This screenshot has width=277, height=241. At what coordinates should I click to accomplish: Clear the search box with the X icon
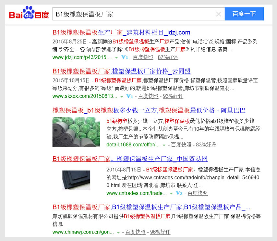[219, 14]
